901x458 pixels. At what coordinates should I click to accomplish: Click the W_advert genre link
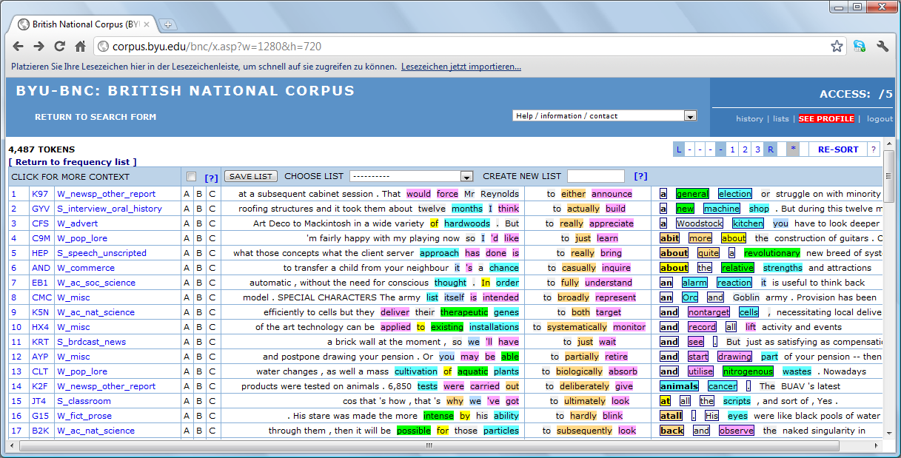pos(78,223)
